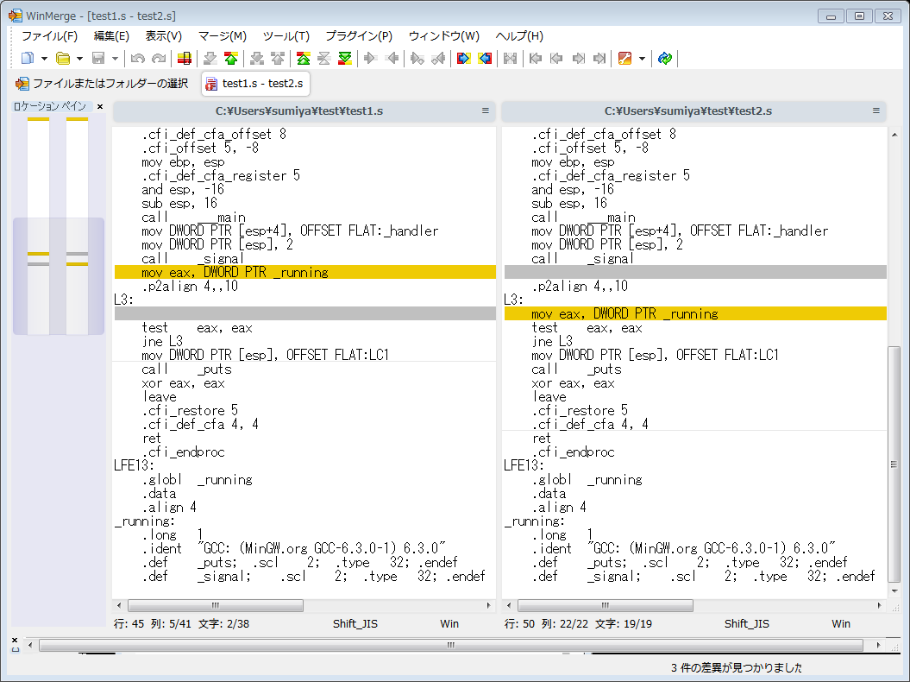
Task: Open the ヘルプ(H) menu
Action: [x=519, y=36]
